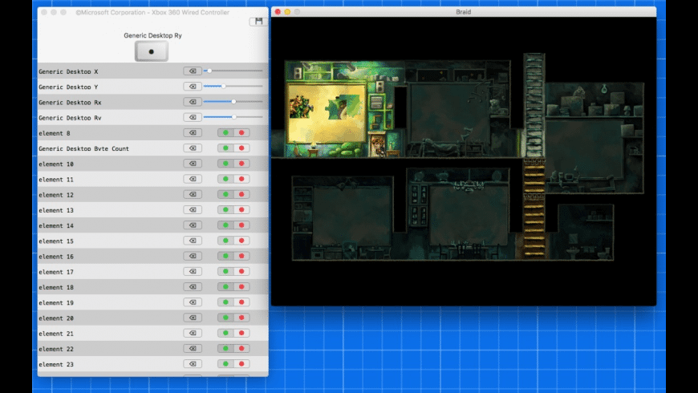698x393 pixels.
Task: Clear the Generic Desktop Rx binding
Action: [x=192, y=102]
